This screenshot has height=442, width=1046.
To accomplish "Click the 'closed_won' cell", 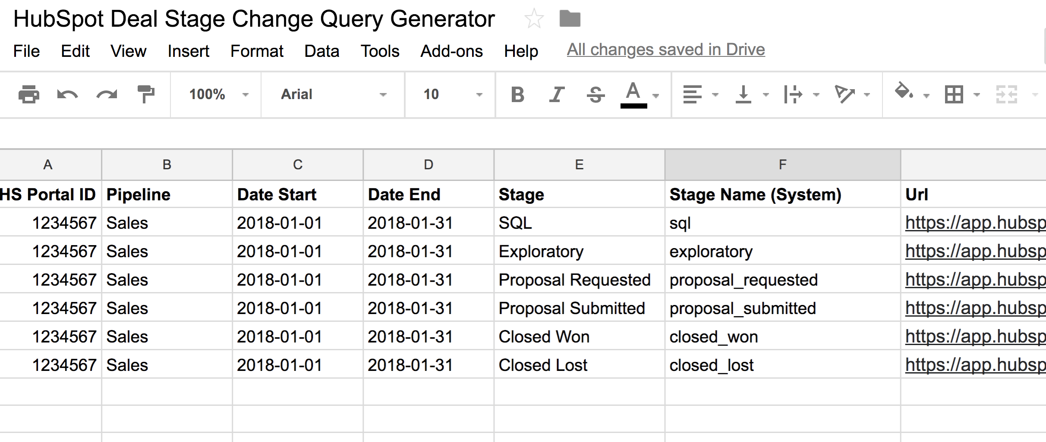I will [783, 336].
